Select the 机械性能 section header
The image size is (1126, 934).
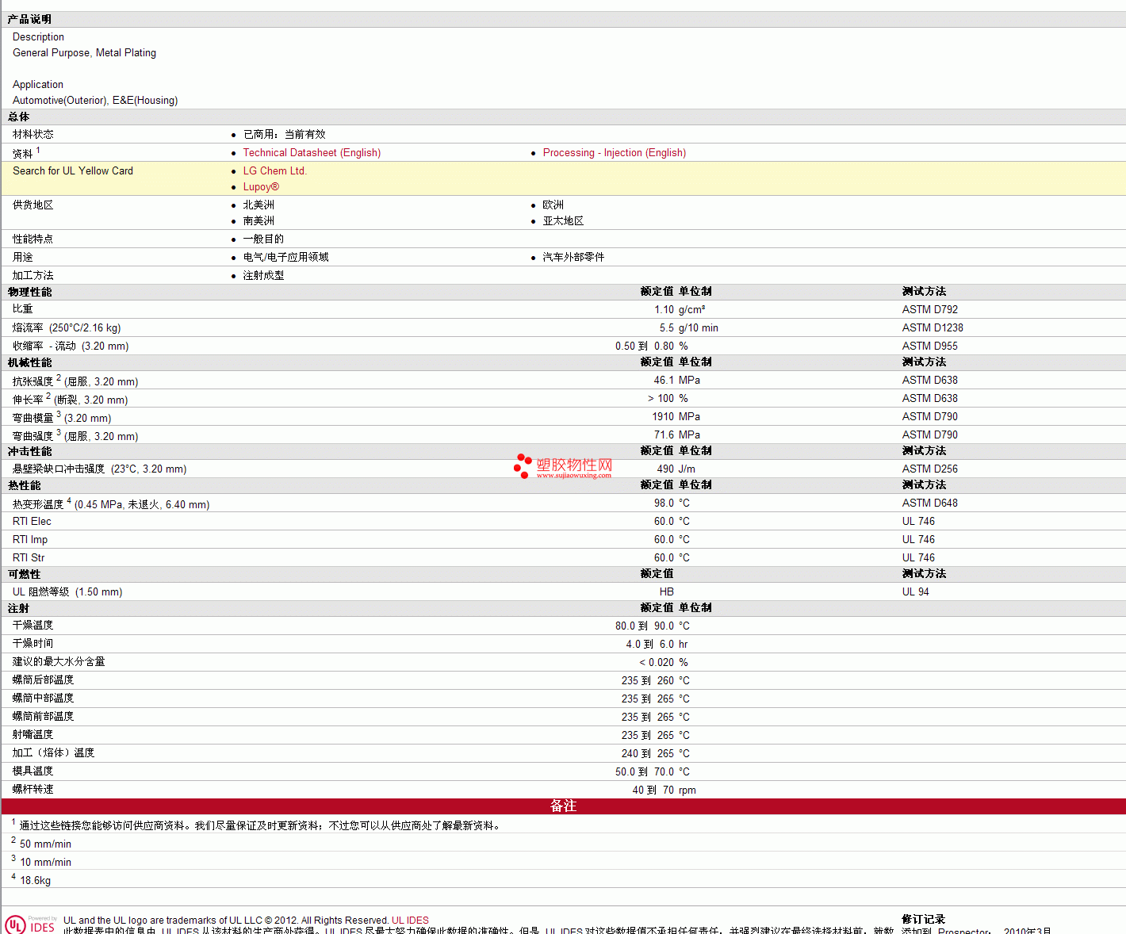coord(30,363)
